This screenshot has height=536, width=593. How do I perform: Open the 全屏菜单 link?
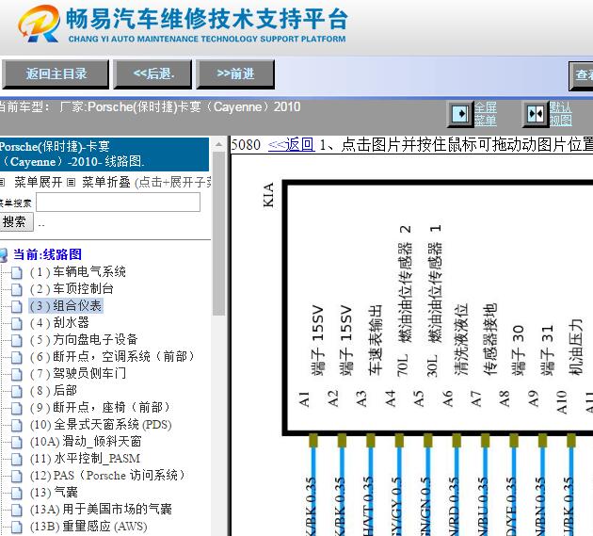point(486,114)
